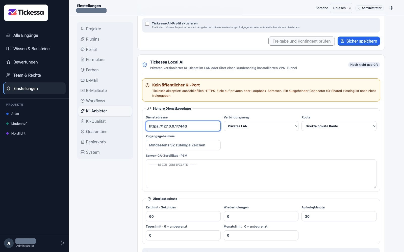This screenshot has height=252, width=404.
Task: Click the people icon beside Team & Rechte
Action: [x=8, y=75]
